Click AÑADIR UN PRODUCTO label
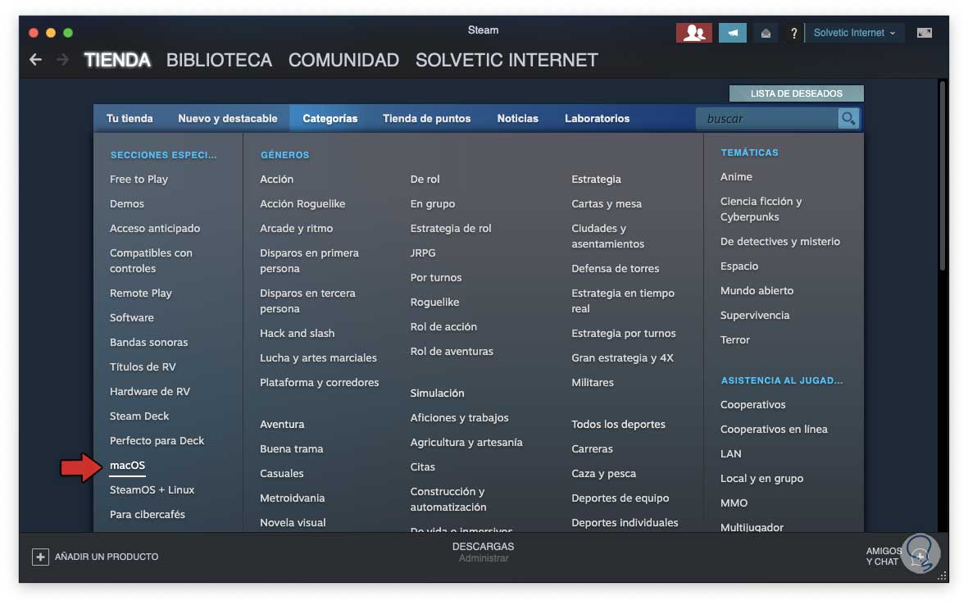This screenshot has width=968, height=605. [x=107, y=557]
